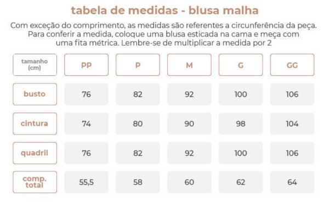Click the tamanho (cm) label box
Image resolution: width=329 pixels, height=202 pixels.
pos(35,65)
